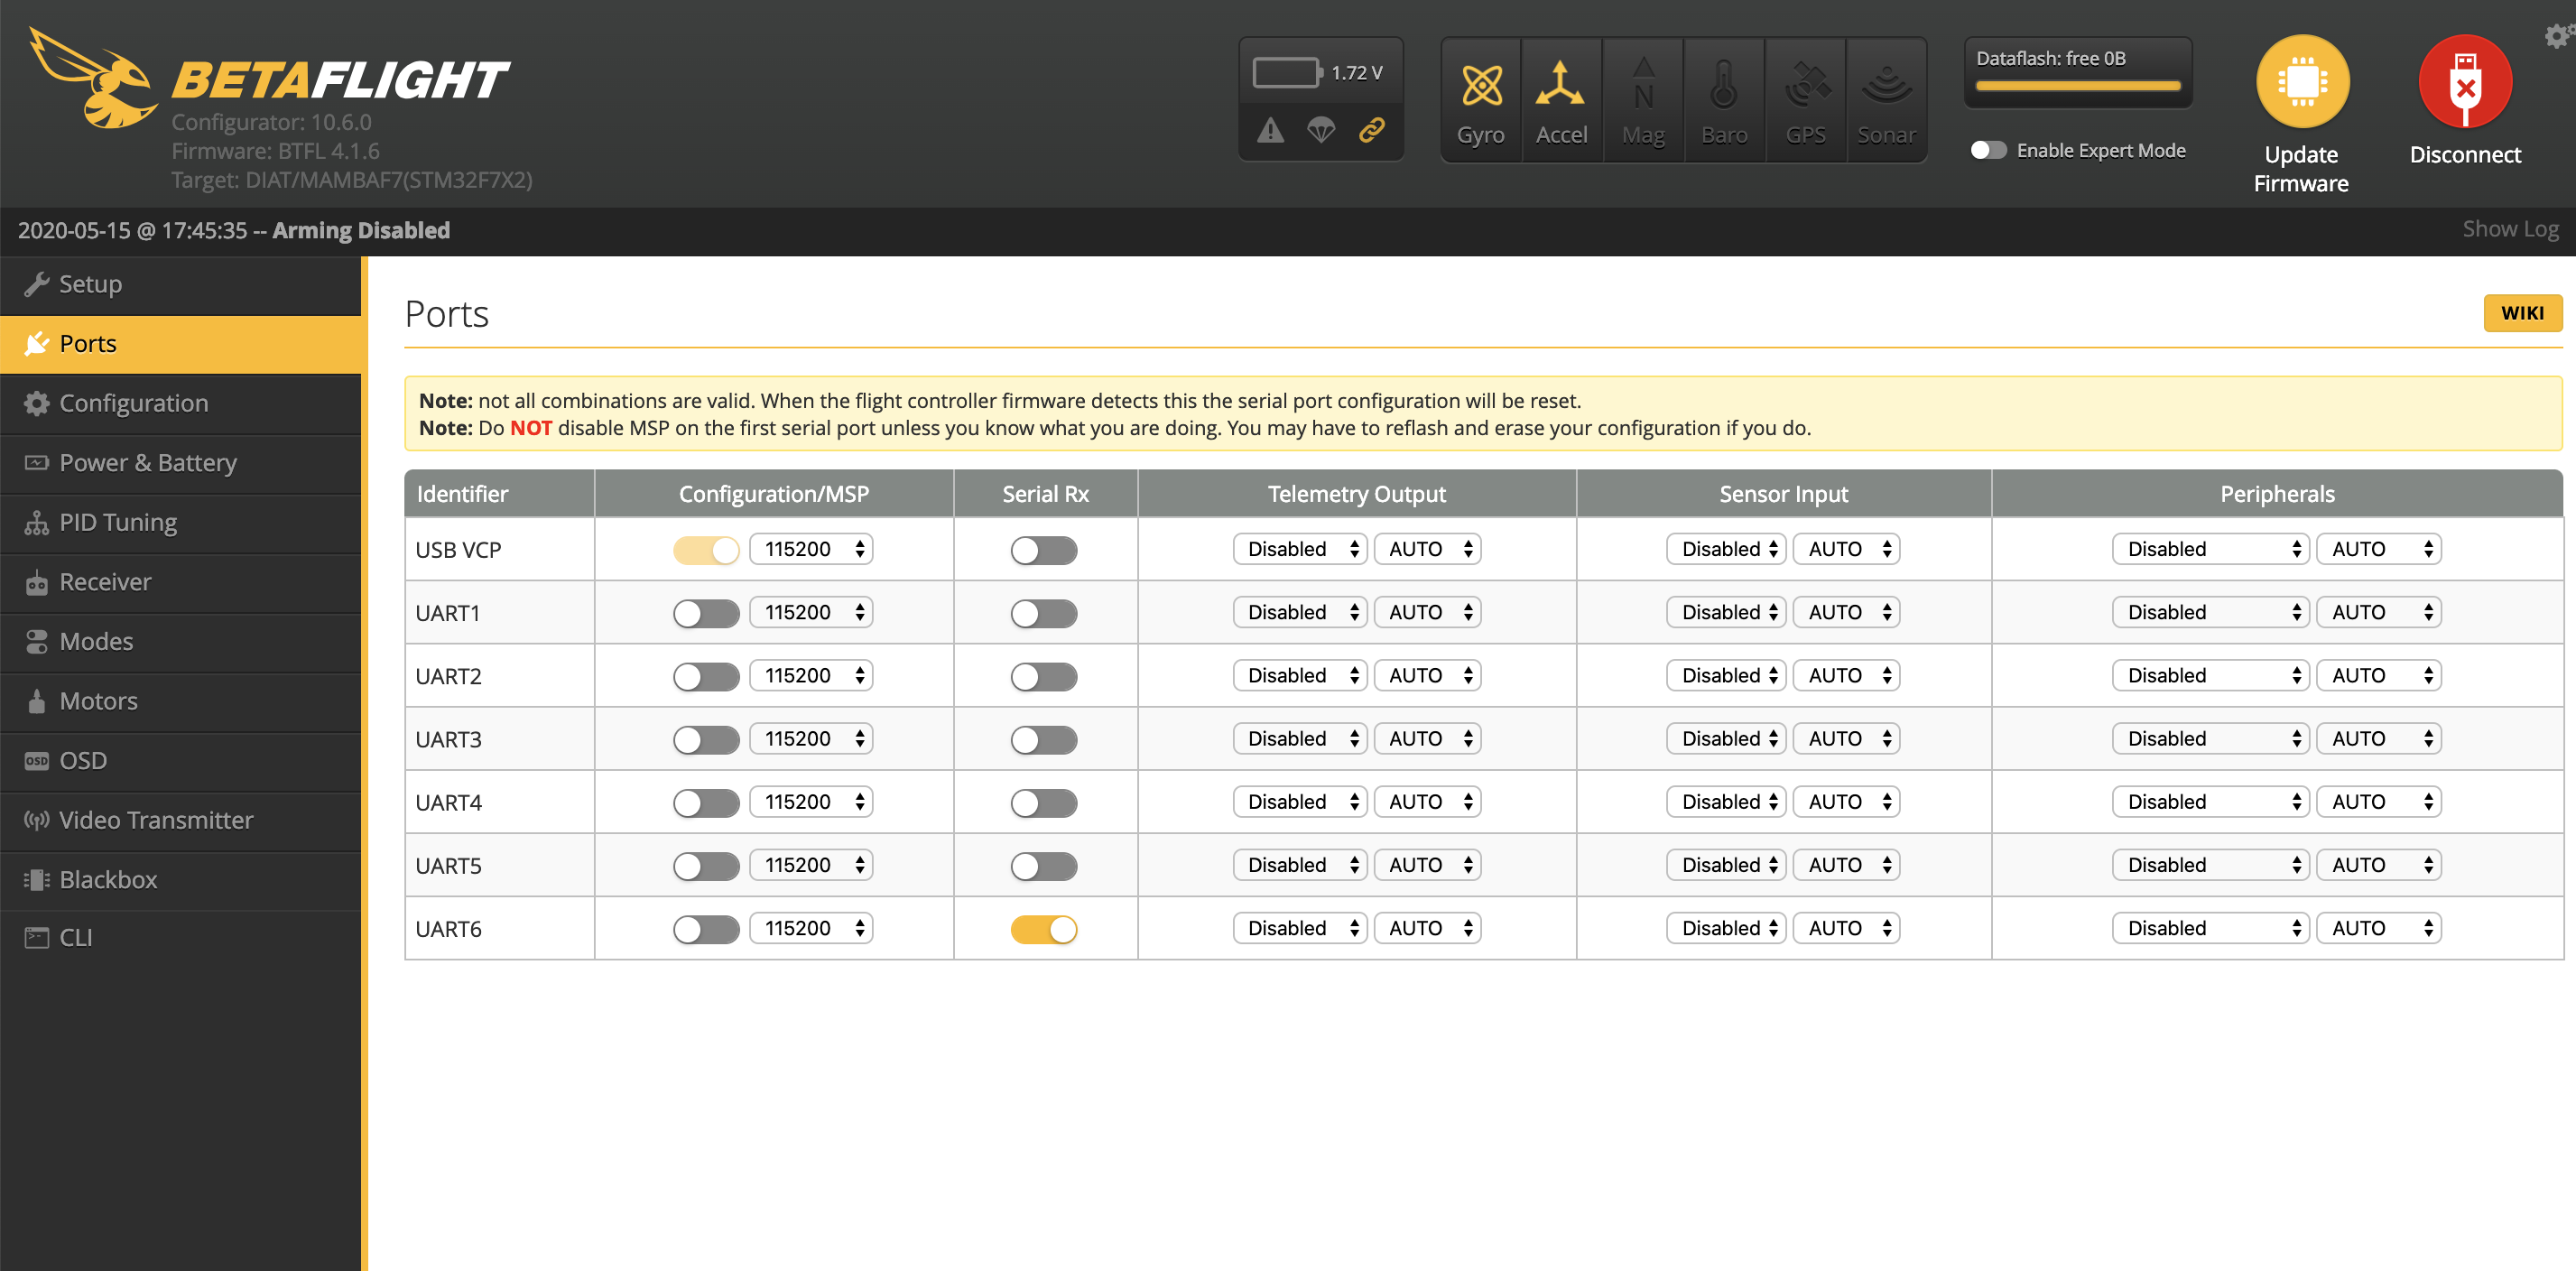Open the Configuration tab
Image resolution: width=2576 pixels, height=1271 pixels.
coord(180,404)
